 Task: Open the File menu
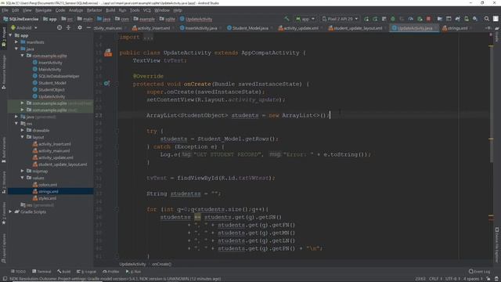pyautogui.click(x=5, y=10)
